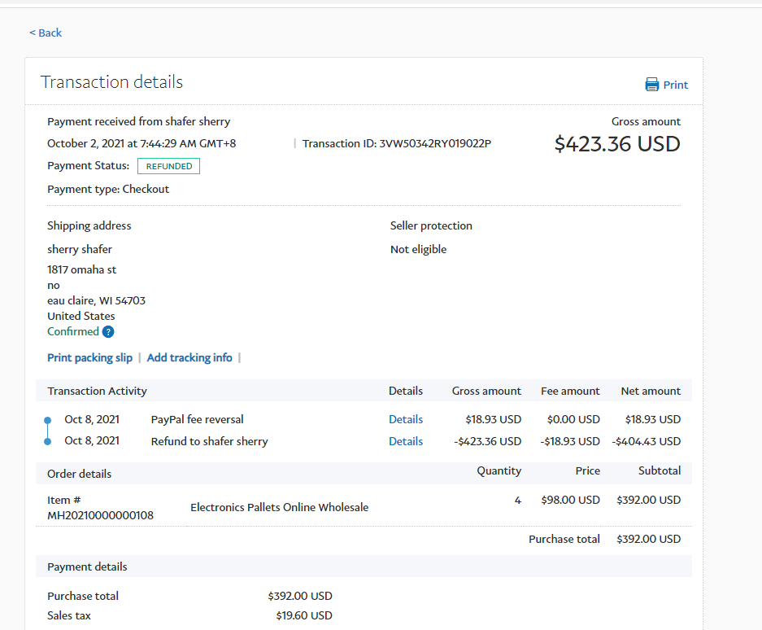Viewport: 762px width, 630px height.
Task: Open Print packing slip
Action: pos(89,357)
